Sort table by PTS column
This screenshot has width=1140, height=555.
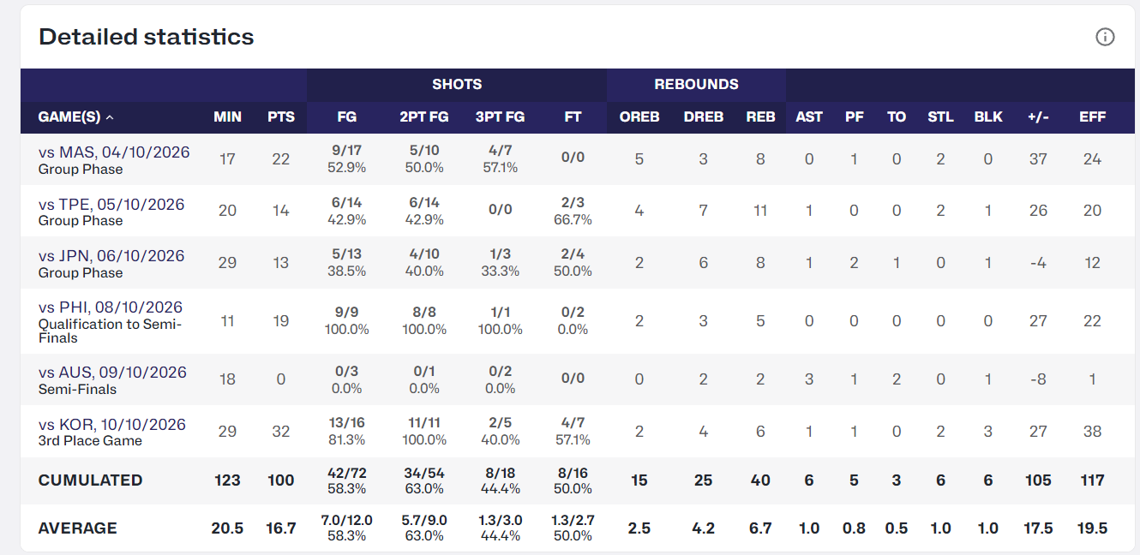281,117
